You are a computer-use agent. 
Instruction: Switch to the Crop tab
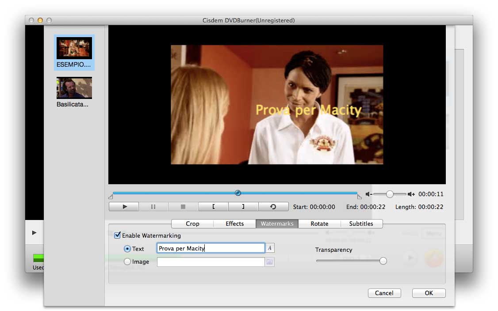click(x=192, y=224)
